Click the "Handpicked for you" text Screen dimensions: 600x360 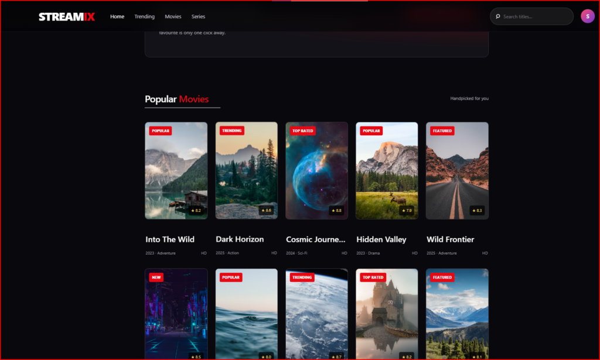click(469, 98)
